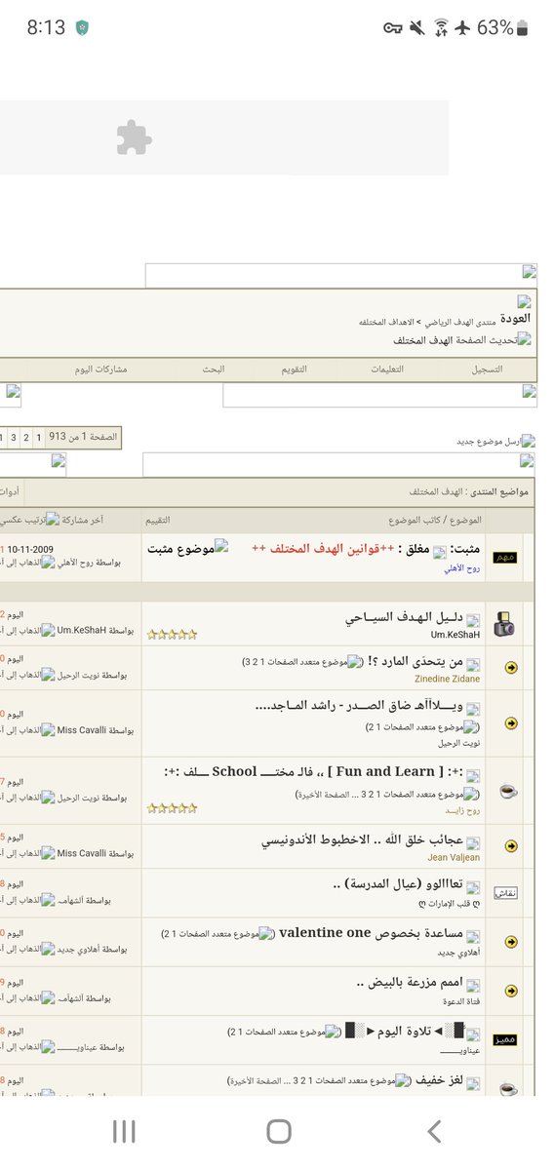The height and width of the screenshot is (1170, 554).
Task: Tap تحديث الصفحة الهدف المختلف refresh link
Action: pos(462,340)
